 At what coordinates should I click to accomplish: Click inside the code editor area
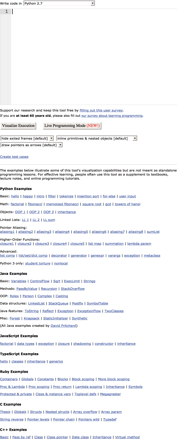point(94,57)
